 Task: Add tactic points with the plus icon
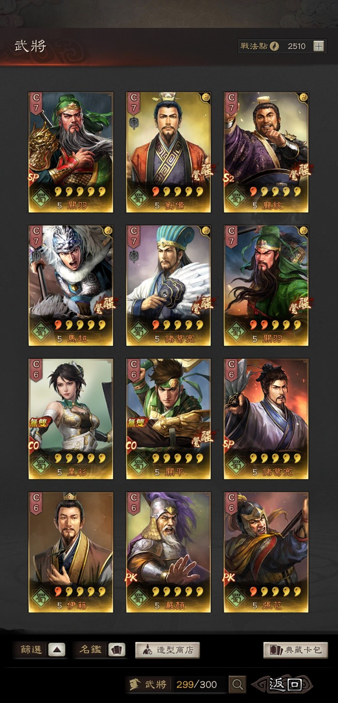click(x=319, y=46)
